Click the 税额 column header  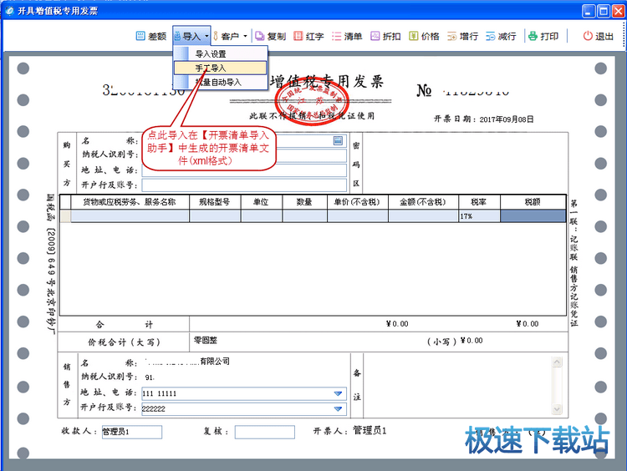click(x=533, y=202)
